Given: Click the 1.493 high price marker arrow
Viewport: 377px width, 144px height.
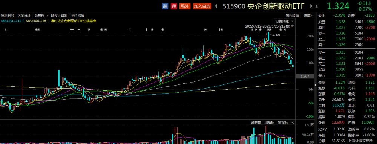Looking at the screenshot, I should [x=271, y=35].
